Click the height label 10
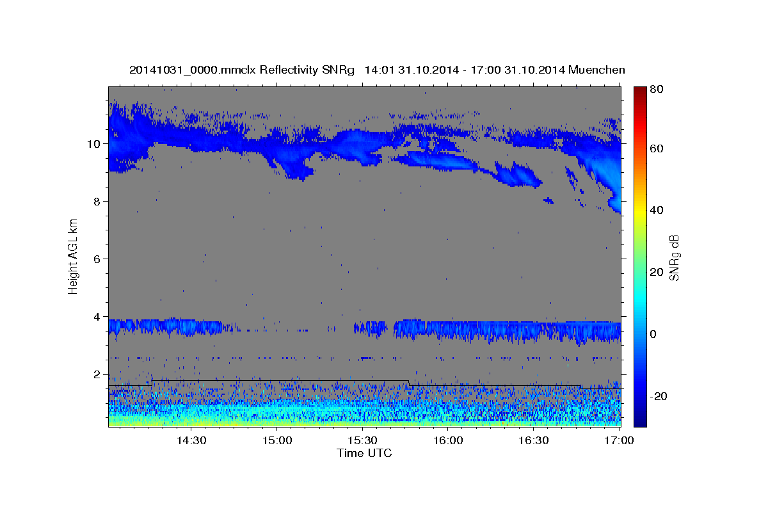This screenshot has width=768, height=512. coord(93,143)
